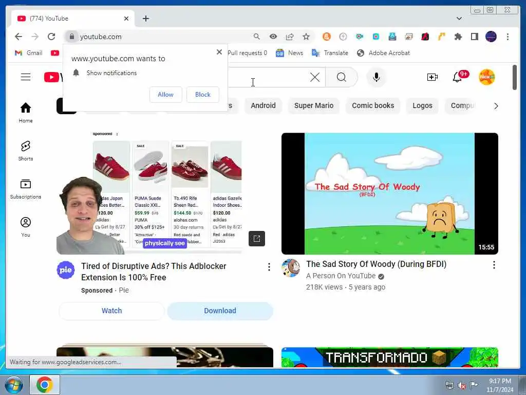Clear the YouTube search box with X
This screenshot has height=395, width=526.
[315, 77]
